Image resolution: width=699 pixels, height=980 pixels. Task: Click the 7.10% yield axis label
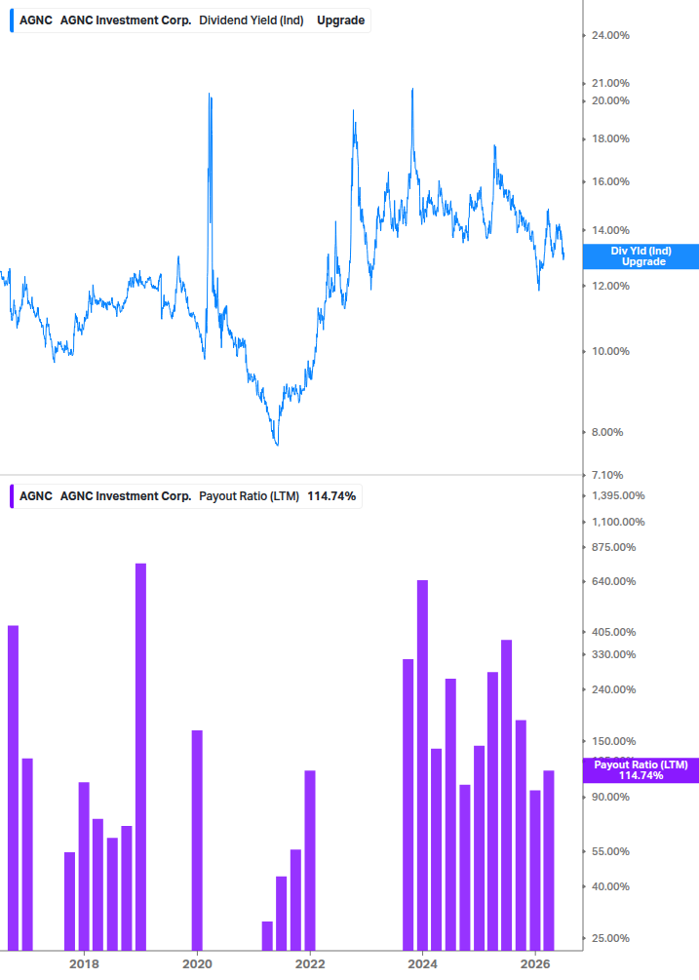(607, 476)
